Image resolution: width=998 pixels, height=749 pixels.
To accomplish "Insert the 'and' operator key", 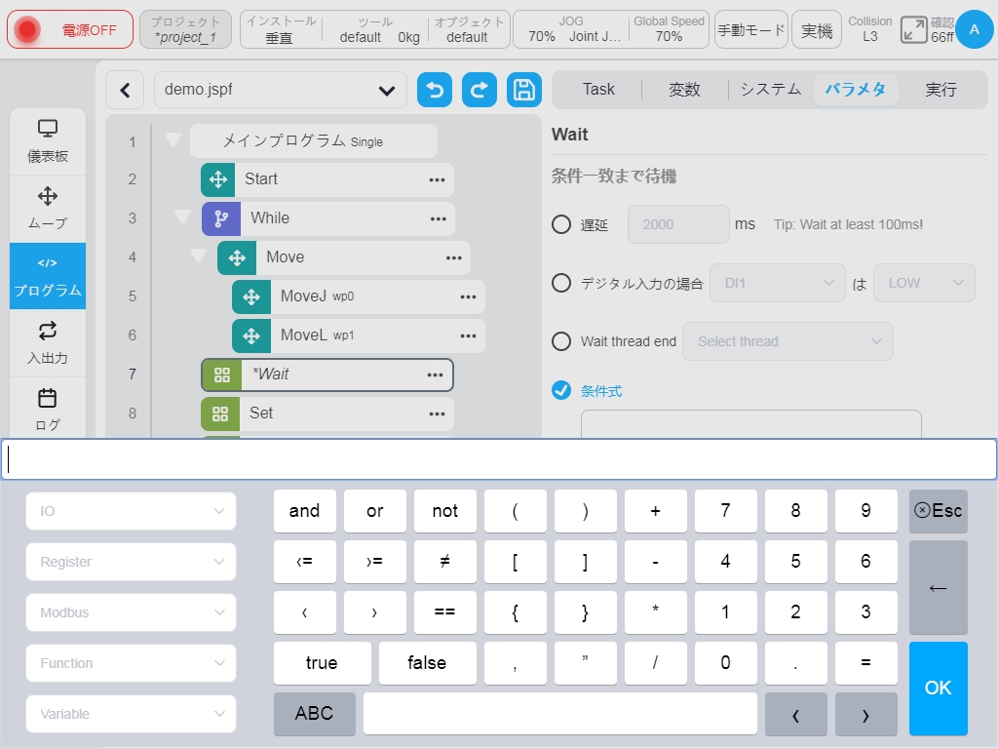I will 305,511.
